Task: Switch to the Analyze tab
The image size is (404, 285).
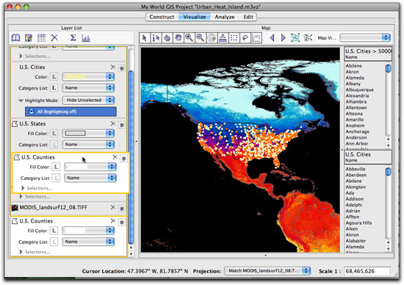Action: [x=225, y=17]
